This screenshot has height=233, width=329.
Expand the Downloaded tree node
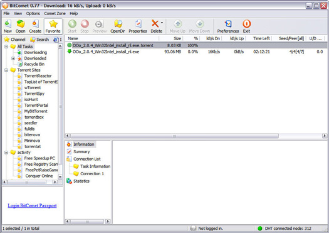[x=13, y=58]
